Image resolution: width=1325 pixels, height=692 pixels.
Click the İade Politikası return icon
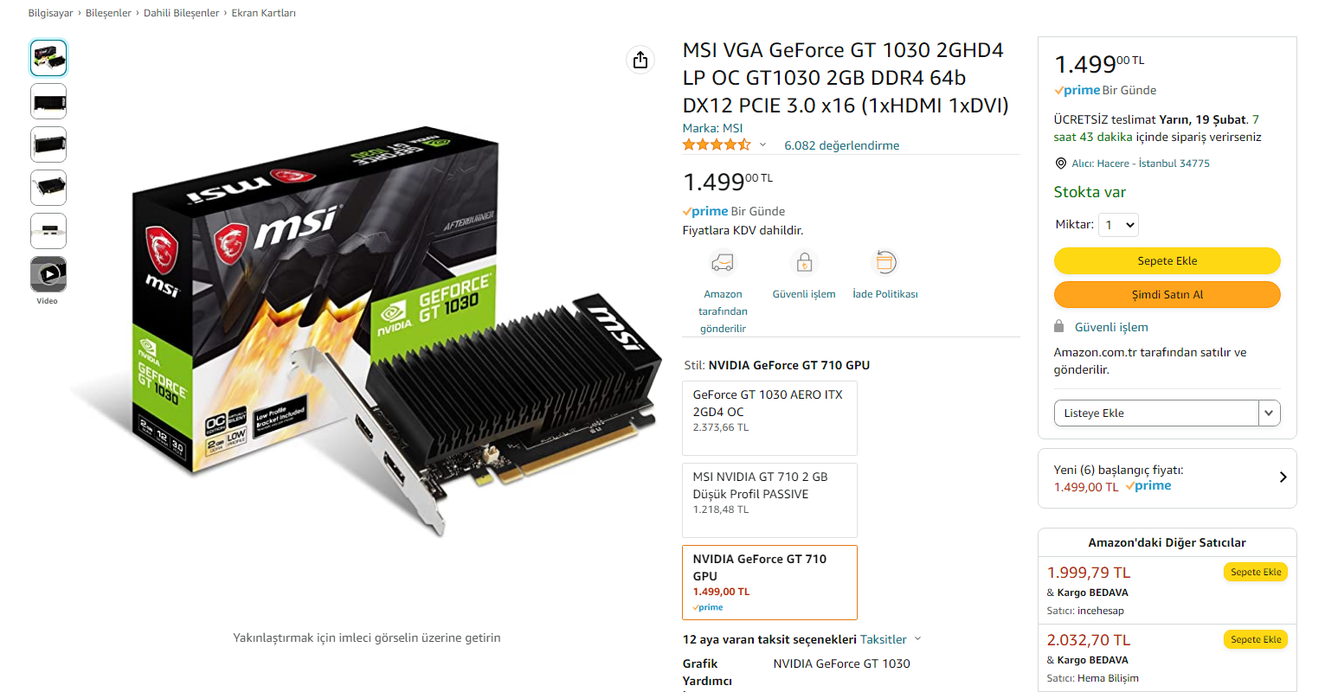(885, 262)
